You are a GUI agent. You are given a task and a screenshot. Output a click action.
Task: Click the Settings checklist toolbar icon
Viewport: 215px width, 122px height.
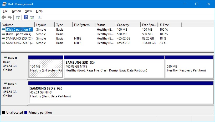40,17
